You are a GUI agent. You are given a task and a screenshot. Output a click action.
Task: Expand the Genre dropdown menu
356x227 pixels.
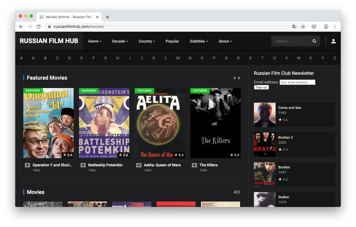coord(95,41)
